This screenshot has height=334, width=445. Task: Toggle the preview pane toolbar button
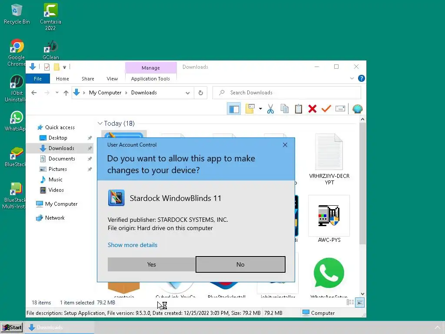(x=234, y=109)
